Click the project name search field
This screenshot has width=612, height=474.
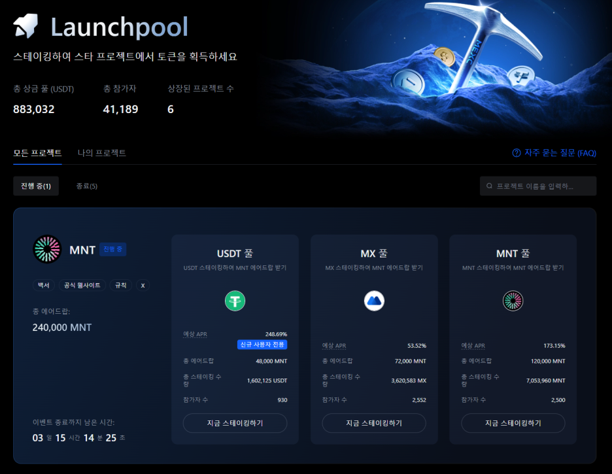538,186
